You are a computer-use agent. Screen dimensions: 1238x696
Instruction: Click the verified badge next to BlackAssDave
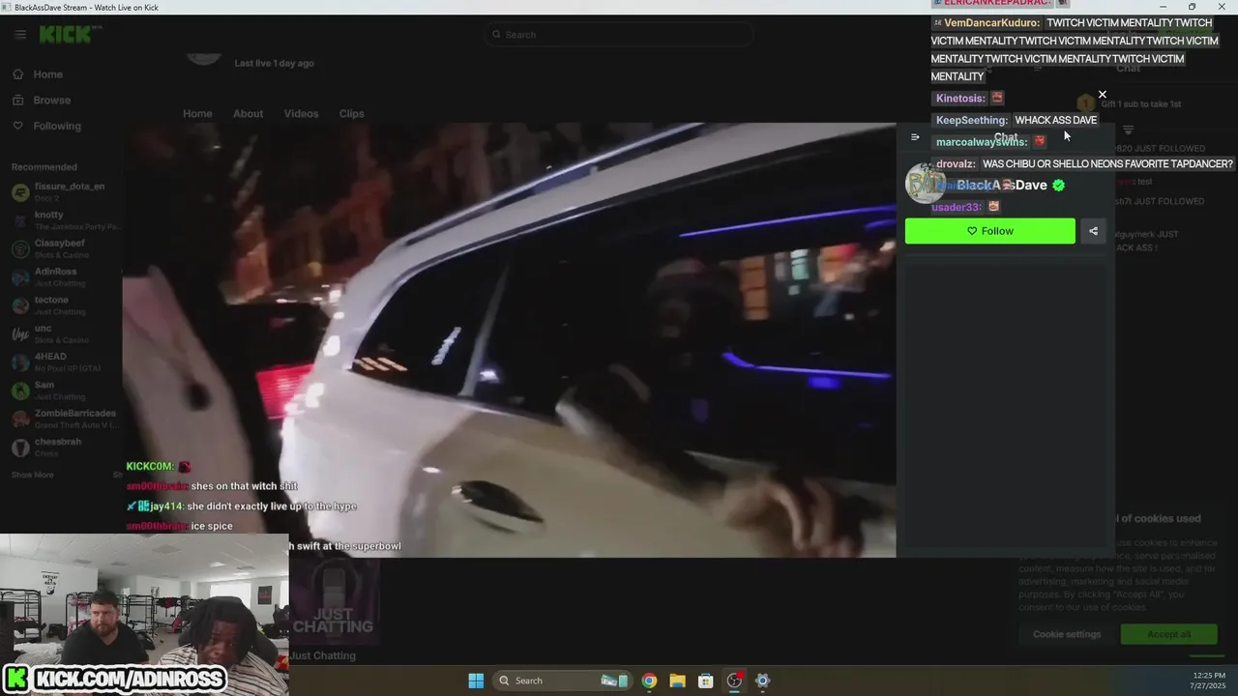(x=1058, y=186)
